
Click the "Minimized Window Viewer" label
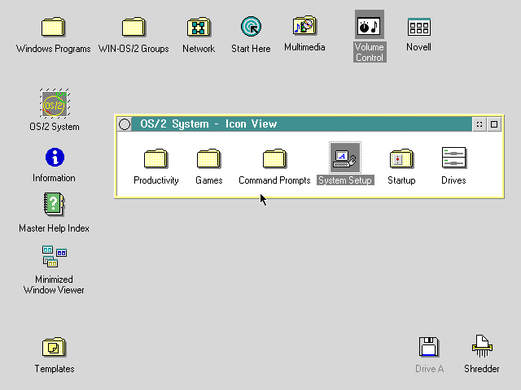pyautogui.click(x=54, y=285)
